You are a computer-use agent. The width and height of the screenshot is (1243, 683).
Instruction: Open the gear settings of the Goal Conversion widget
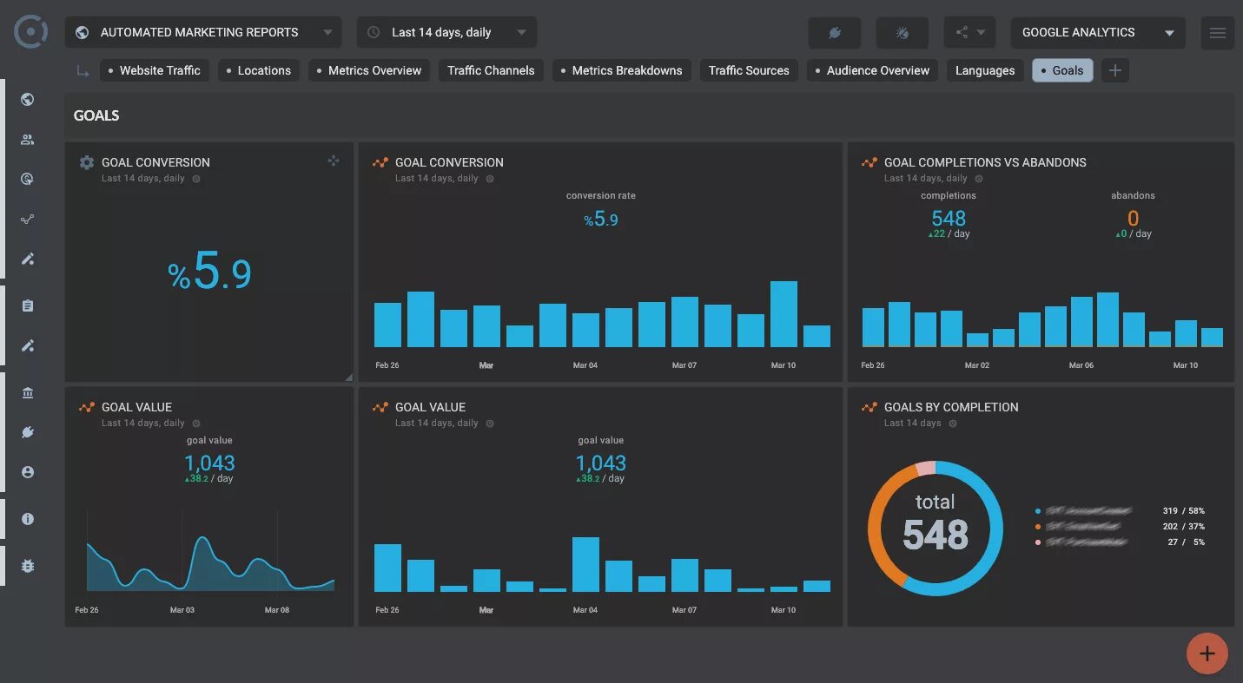86,162
